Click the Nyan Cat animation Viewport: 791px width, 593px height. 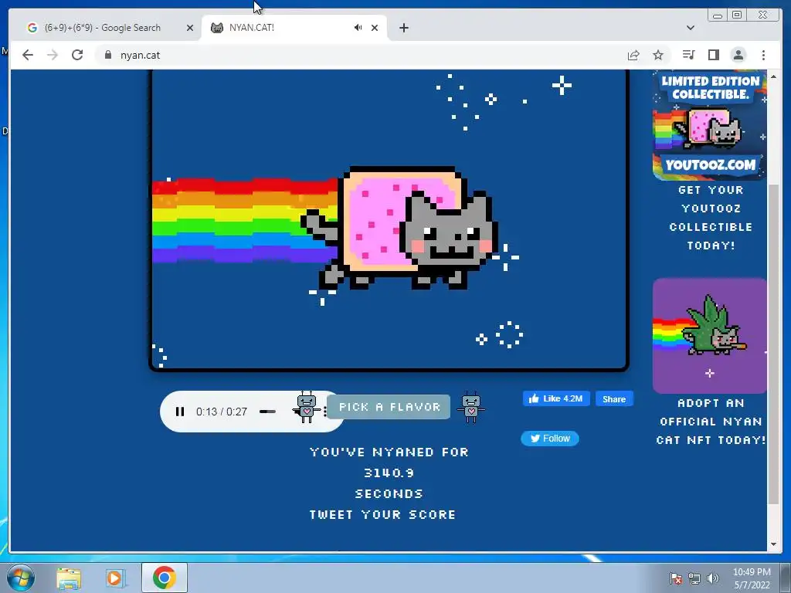389,220
